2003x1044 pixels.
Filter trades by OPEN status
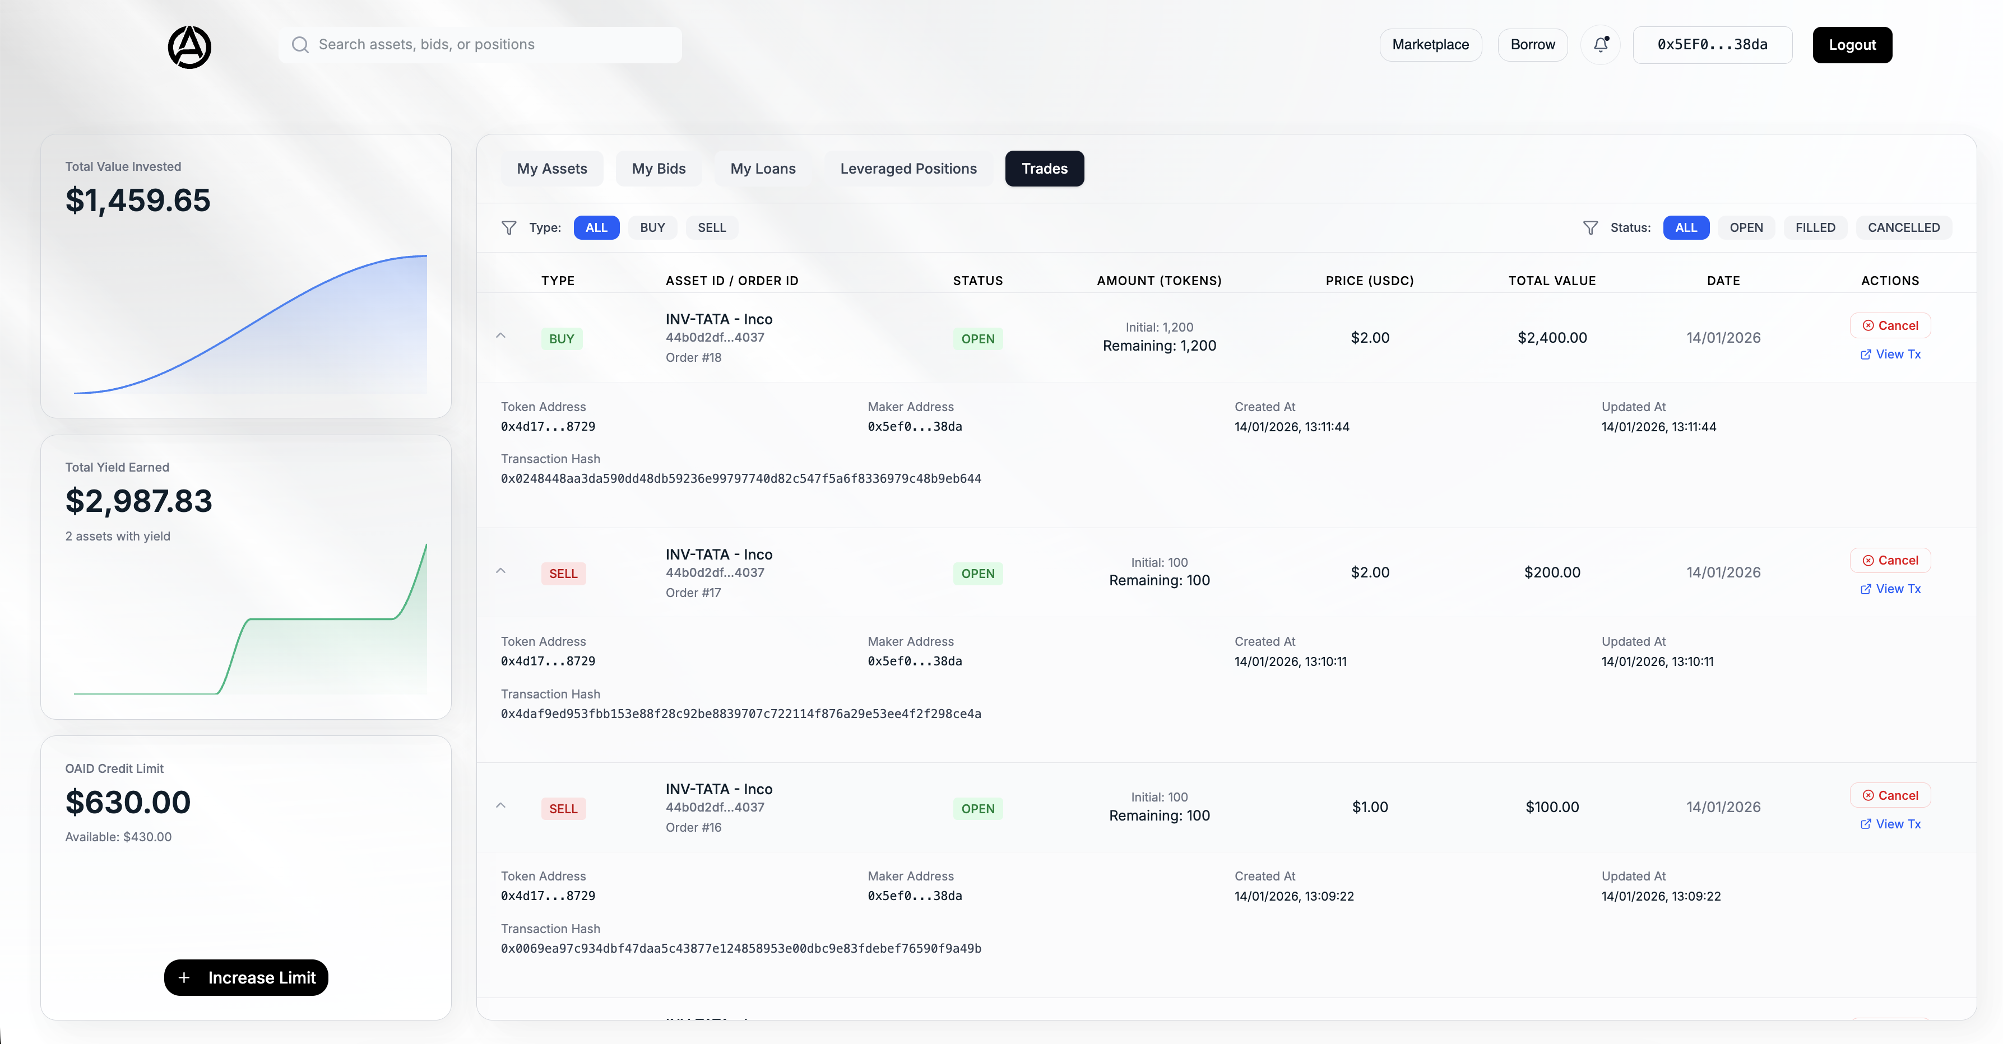point(1746,228)
